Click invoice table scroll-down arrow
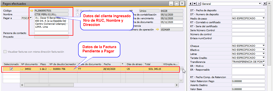Image resolution: width=273 pixels, height=91 pixels. 181,81
